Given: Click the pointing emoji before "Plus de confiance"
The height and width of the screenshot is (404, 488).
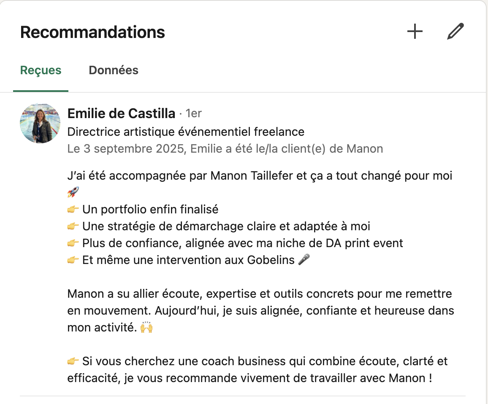Looking at the screenshot, I should coord(73,243).
